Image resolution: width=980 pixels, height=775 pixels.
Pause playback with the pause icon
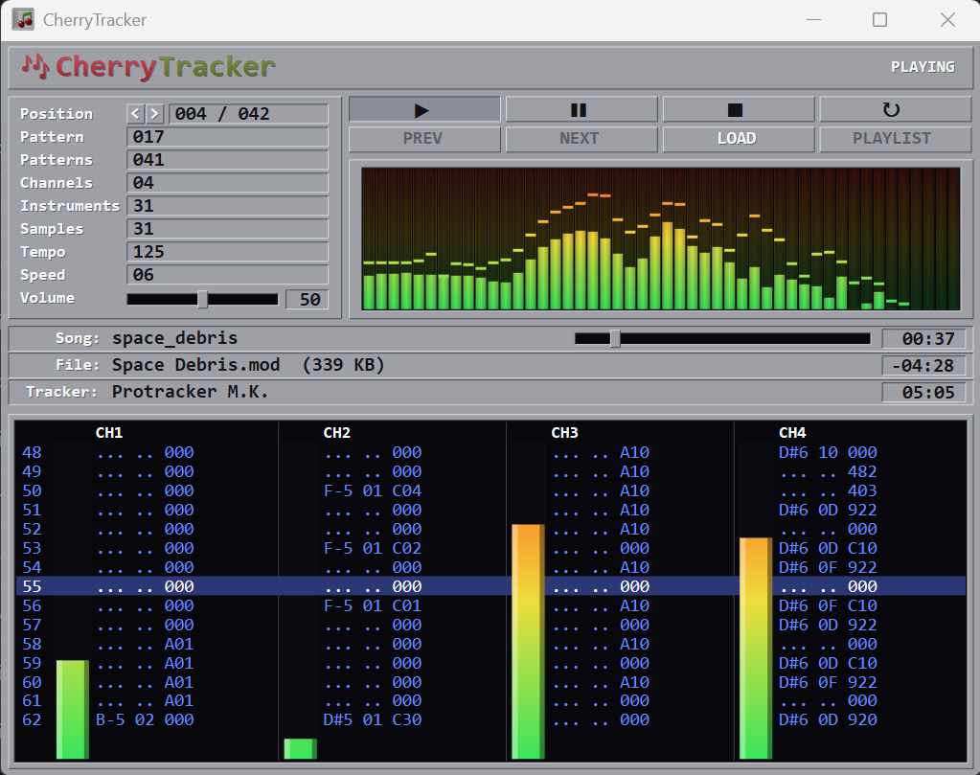tap(581, 110)
